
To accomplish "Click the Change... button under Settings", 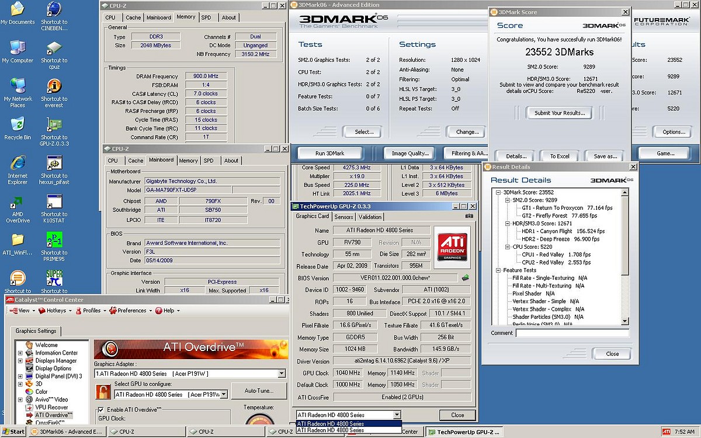I will (x=467, y=131).
